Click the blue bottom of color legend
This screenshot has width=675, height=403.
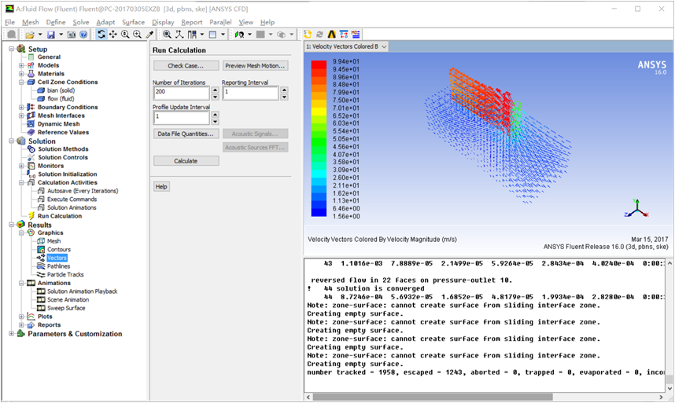pyautogui.click(x=319, y=212)
